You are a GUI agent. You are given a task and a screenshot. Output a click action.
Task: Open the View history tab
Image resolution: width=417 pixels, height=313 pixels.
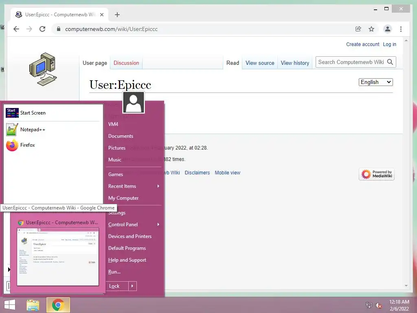click(x=295, y=63)
